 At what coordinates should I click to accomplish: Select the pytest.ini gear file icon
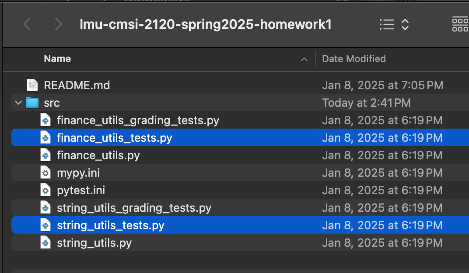[45, 190]
